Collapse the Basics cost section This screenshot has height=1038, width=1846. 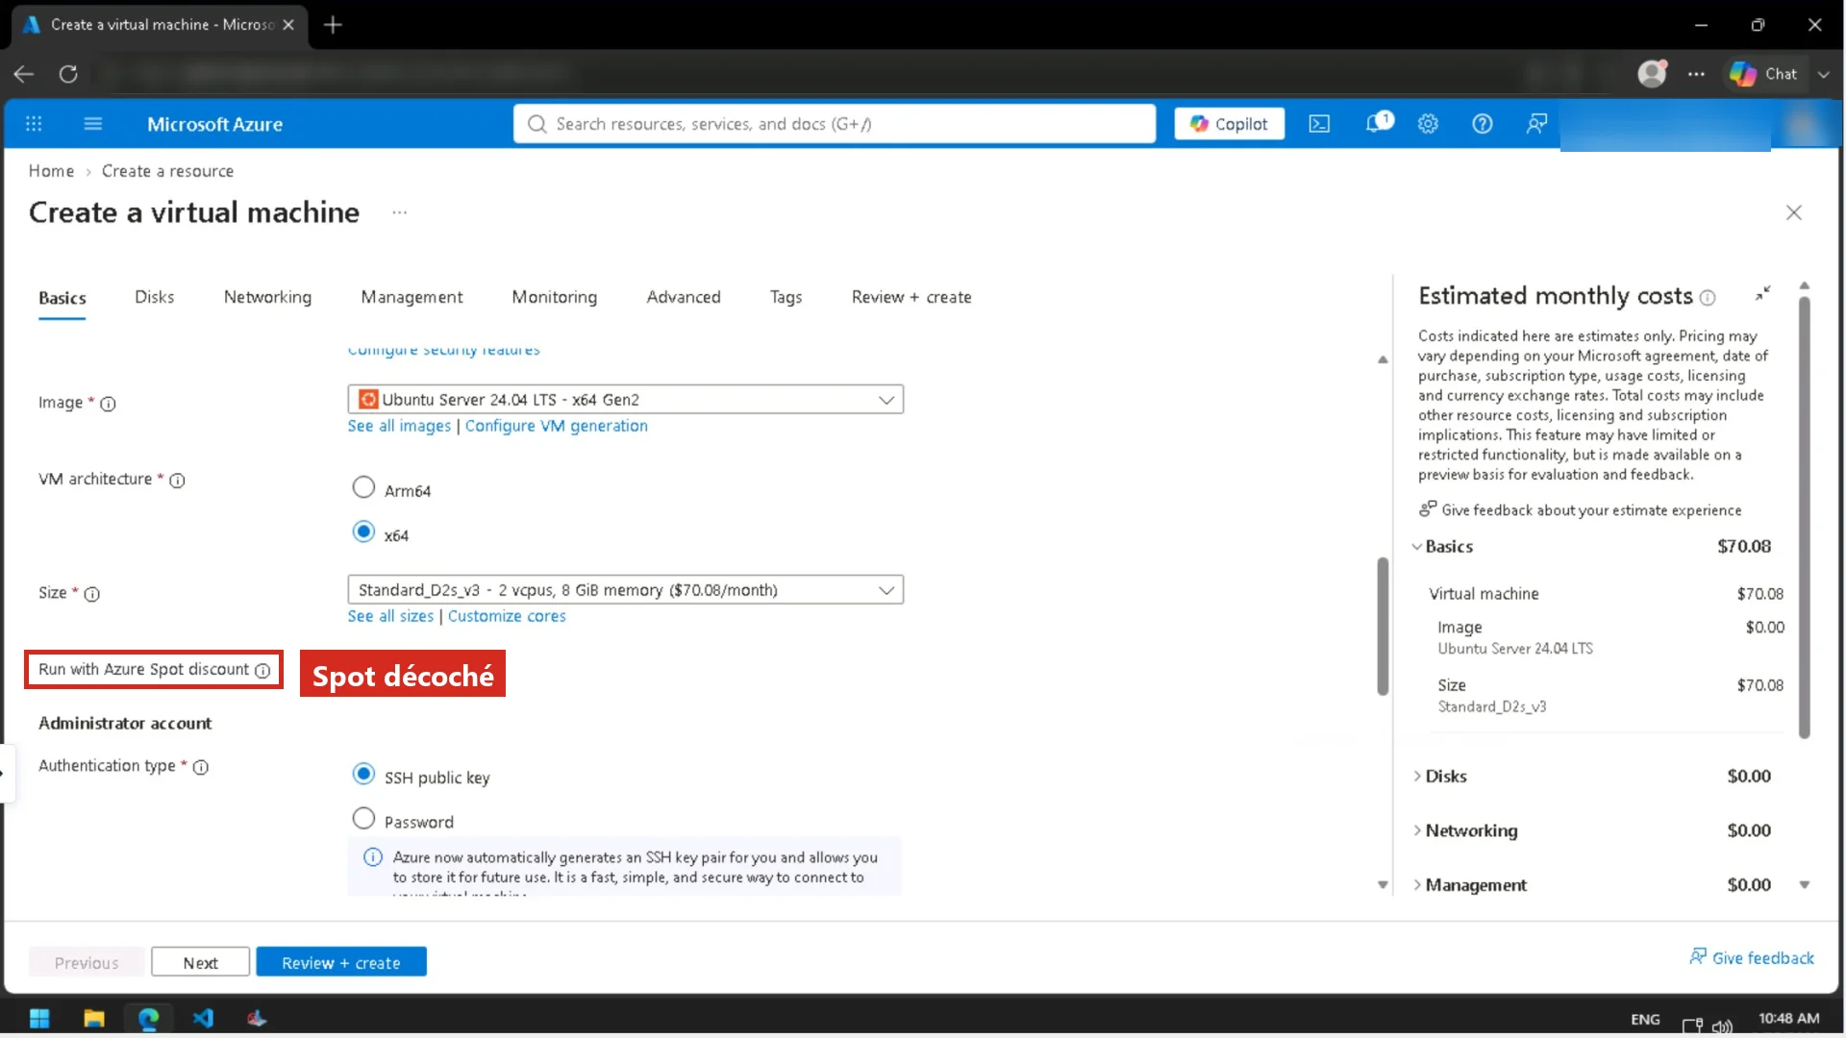[x=1416, y=547]
